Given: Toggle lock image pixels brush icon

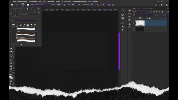Looking at the screenshot, I should coord(142,18).
